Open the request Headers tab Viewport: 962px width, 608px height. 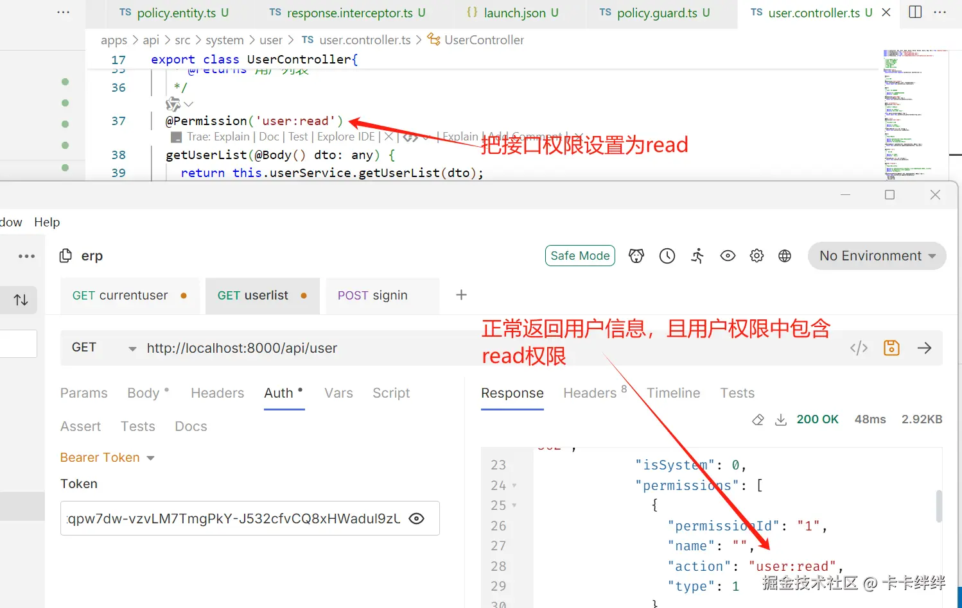click(218, 393)
